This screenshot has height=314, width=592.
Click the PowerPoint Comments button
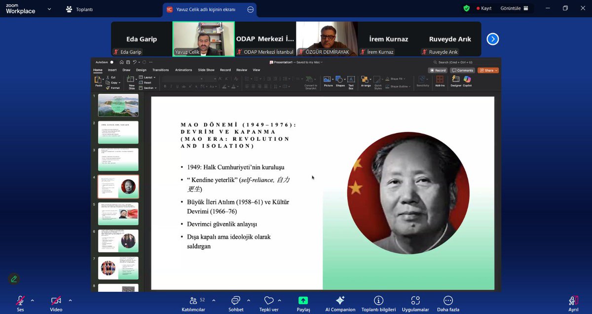463,70
